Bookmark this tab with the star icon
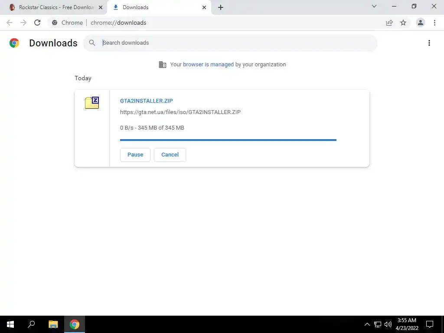The image size is (444, 333). tap(403, 23)
